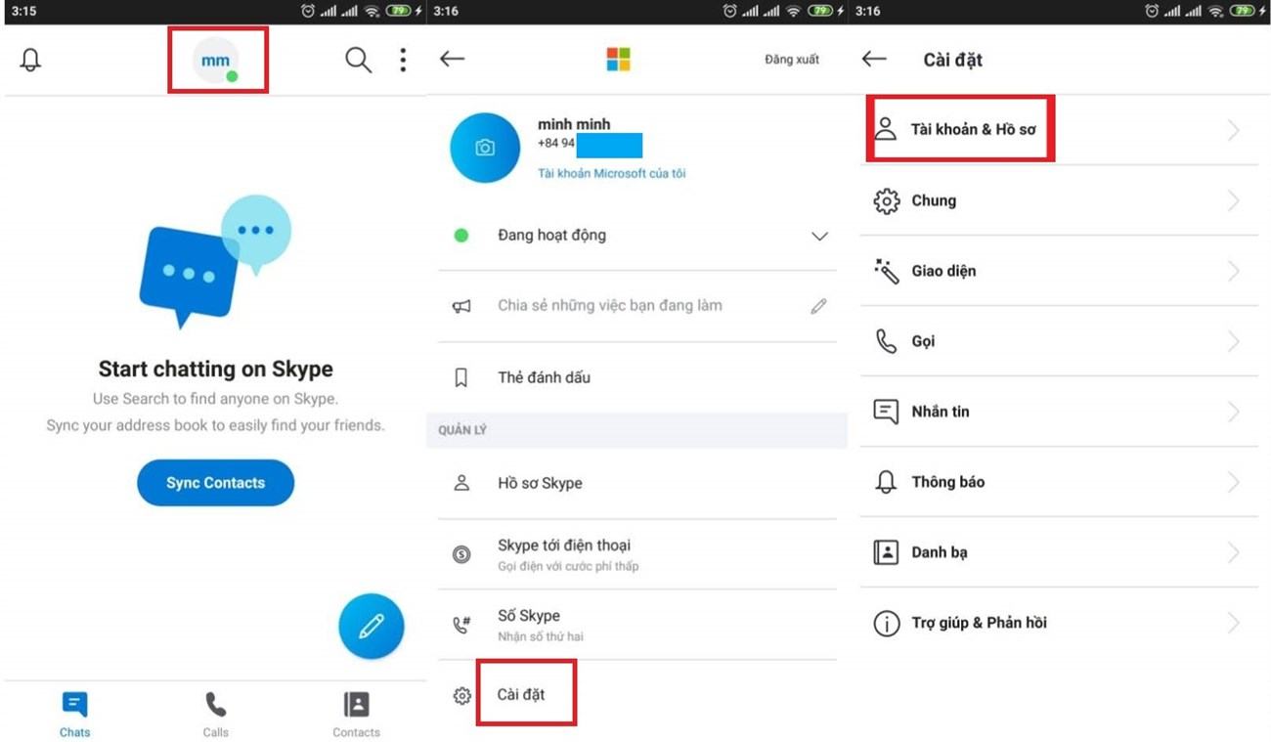Click the Sync Contacts button
This screenshot has height=742, width=1271.
coord(215,483)
